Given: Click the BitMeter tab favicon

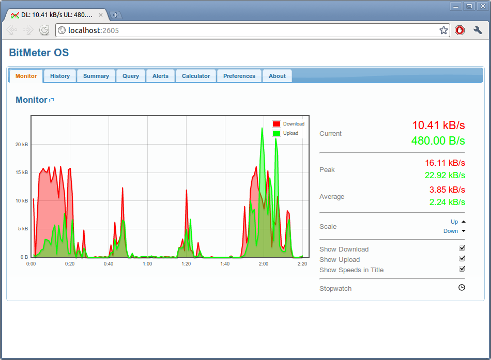Looking at the screenshot, I should pyautogui.click(x=14, y=15).
